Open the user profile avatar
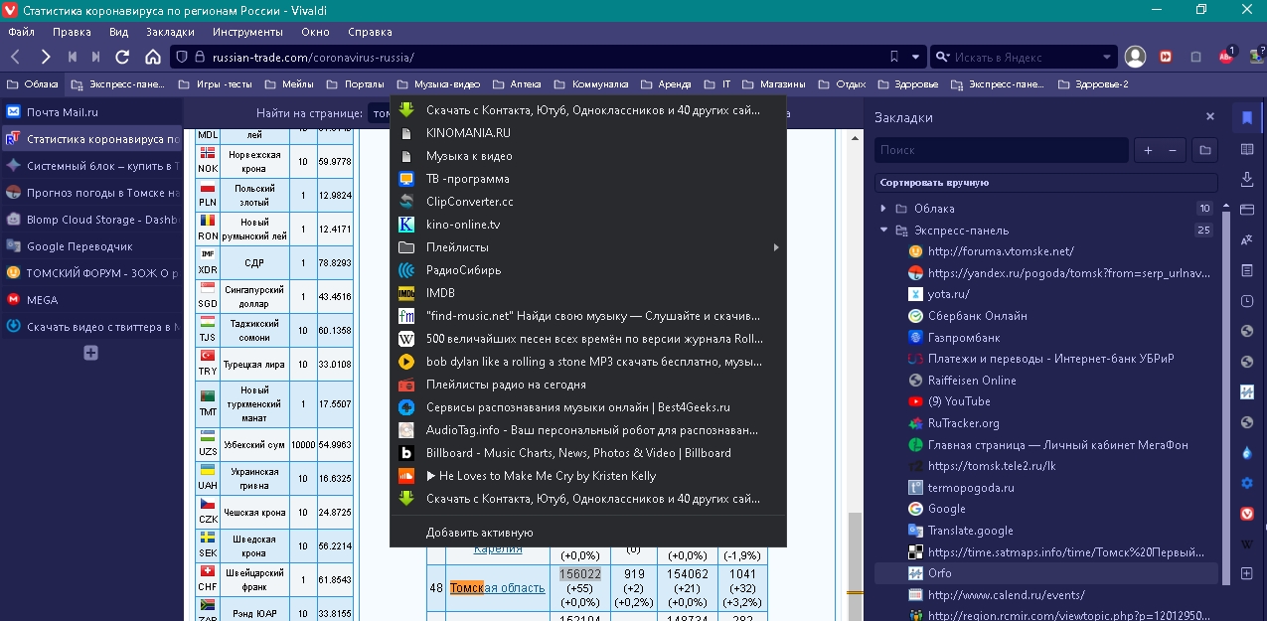The width and height of the screenshot is (1267, 621). pos(1136,57)
